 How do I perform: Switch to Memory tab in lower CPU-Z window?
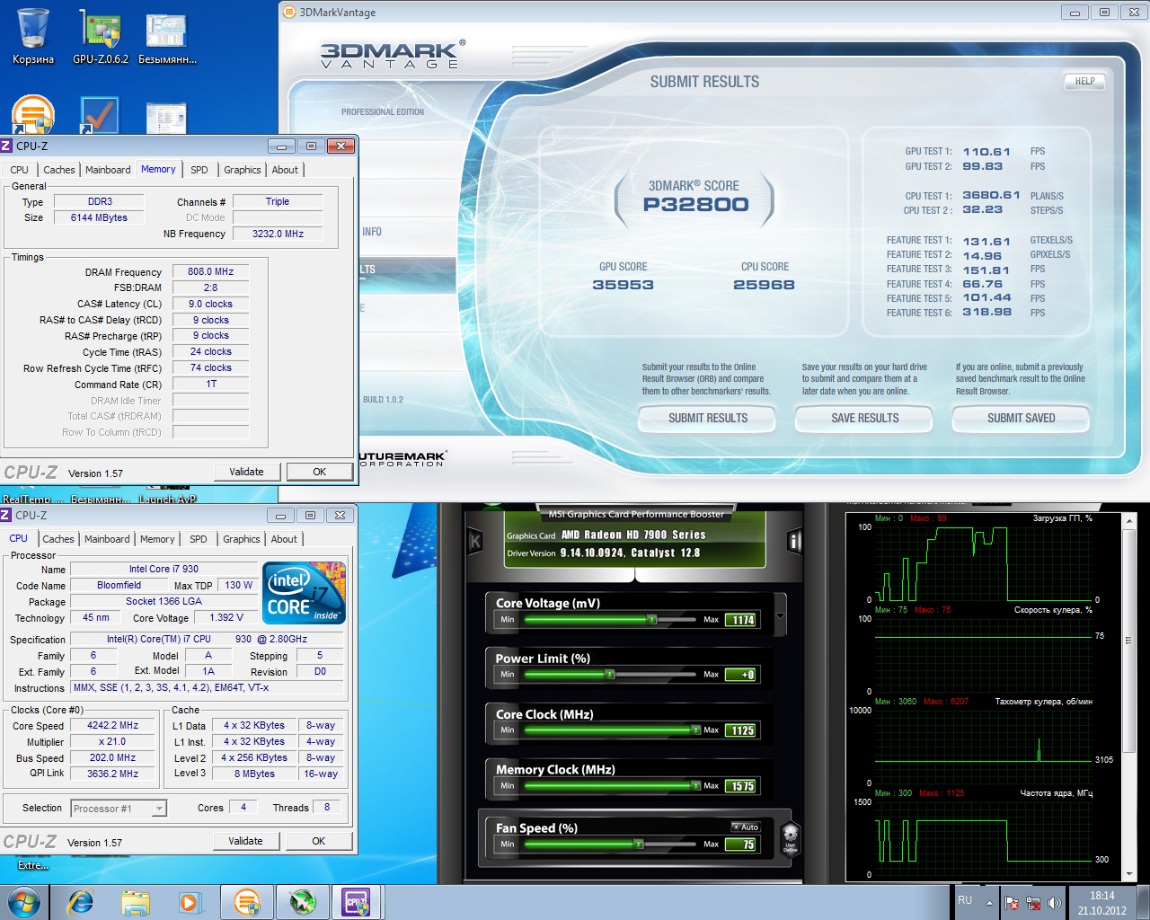pyautogui.click(x=157, y=539)
